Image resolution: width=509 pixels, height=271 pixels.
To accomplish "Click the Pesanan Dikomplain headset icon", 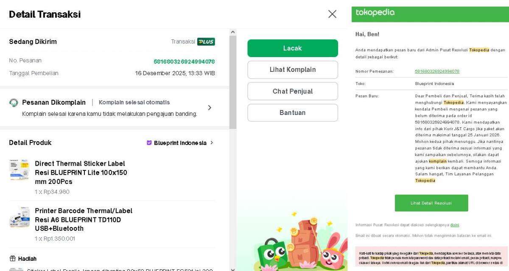I will click(14, 103).
